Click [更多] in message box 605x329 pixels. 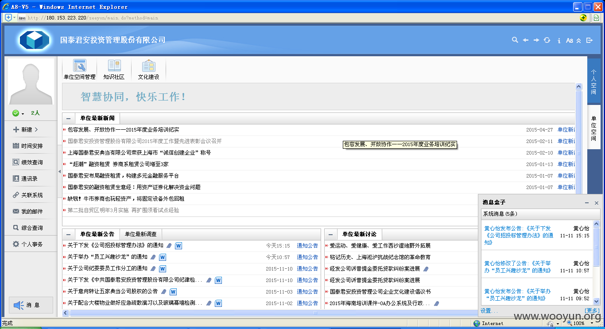pyautogui.click(x=592, y=311)
